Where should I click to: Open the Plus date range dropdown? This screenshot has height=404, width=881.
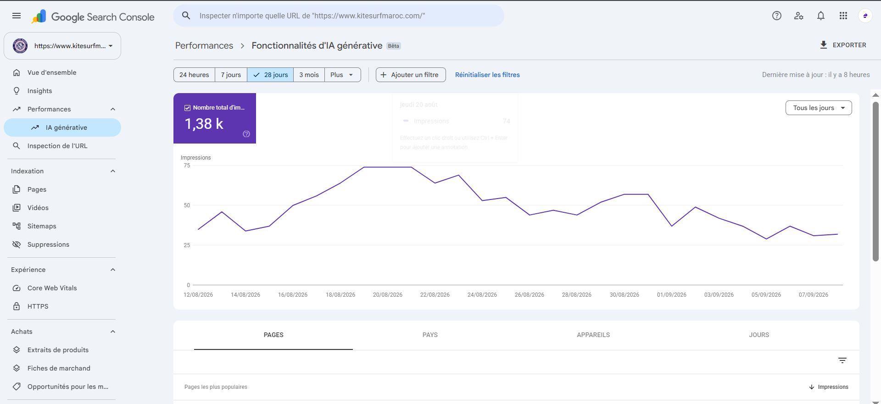tap(342, 75)
